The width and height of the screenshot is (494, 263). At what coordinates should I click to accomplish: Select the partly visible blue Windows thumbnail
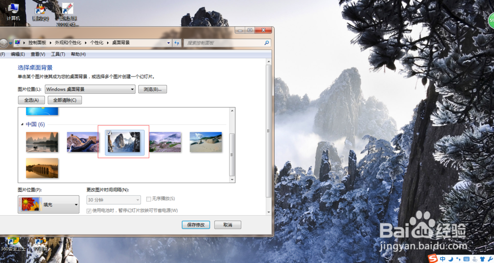click(42, 111)
